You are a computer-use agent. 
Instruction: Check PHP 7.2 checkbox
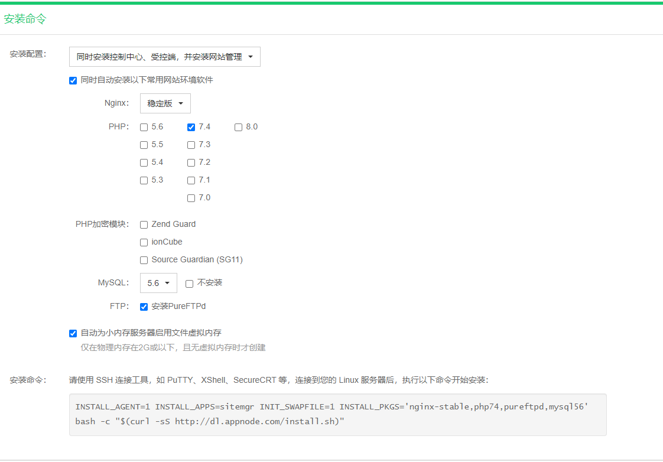coord(191,162)
